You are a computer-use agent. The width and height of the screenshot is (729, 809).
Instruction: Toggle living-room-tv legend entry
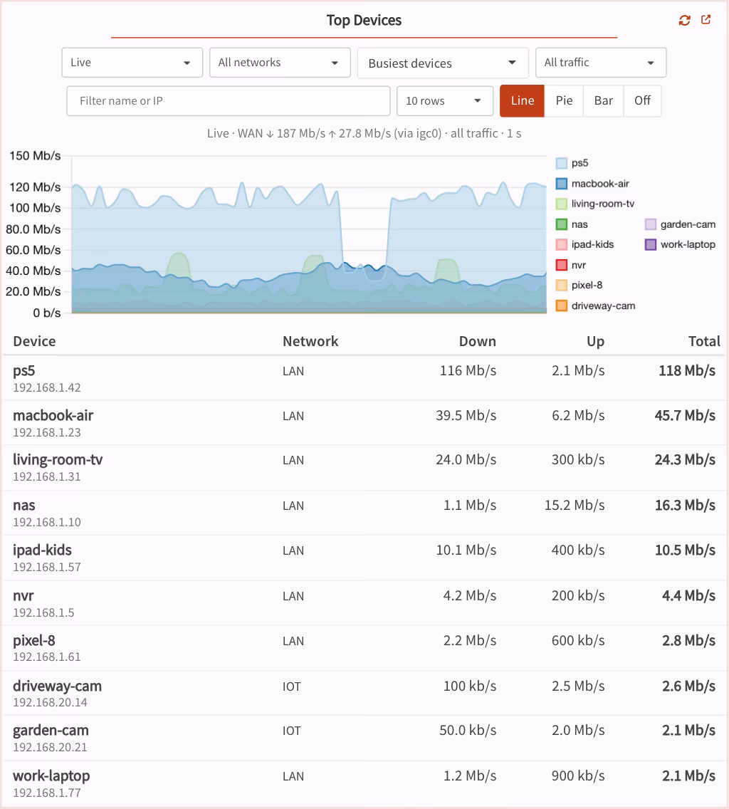pos(595,204)
